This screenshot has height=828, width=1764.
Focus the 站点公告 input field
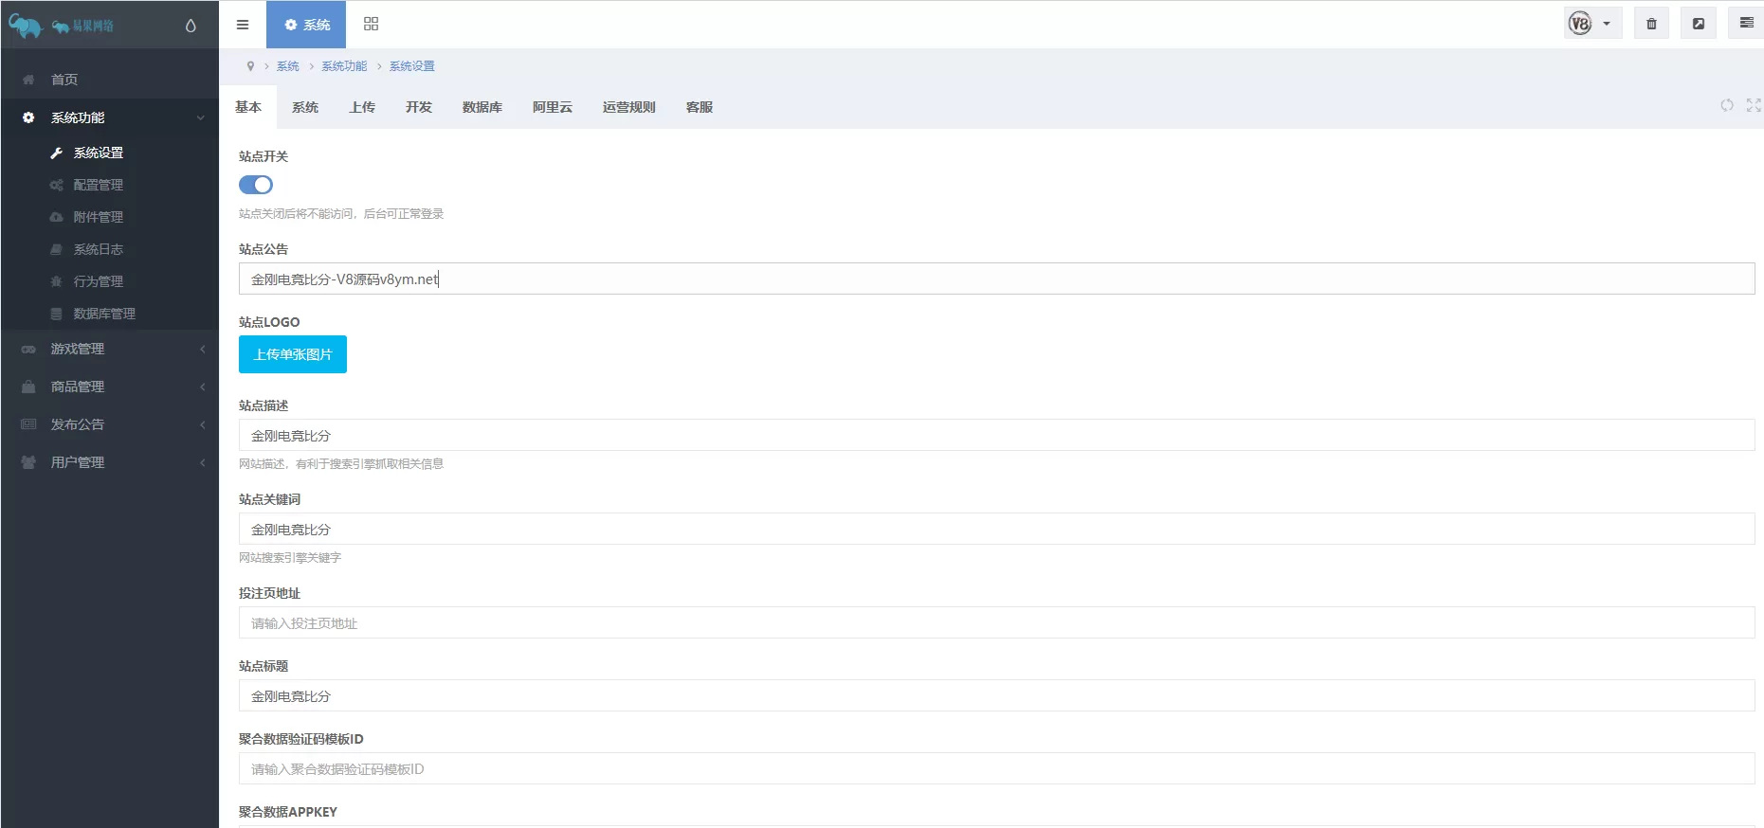point(997,279)
